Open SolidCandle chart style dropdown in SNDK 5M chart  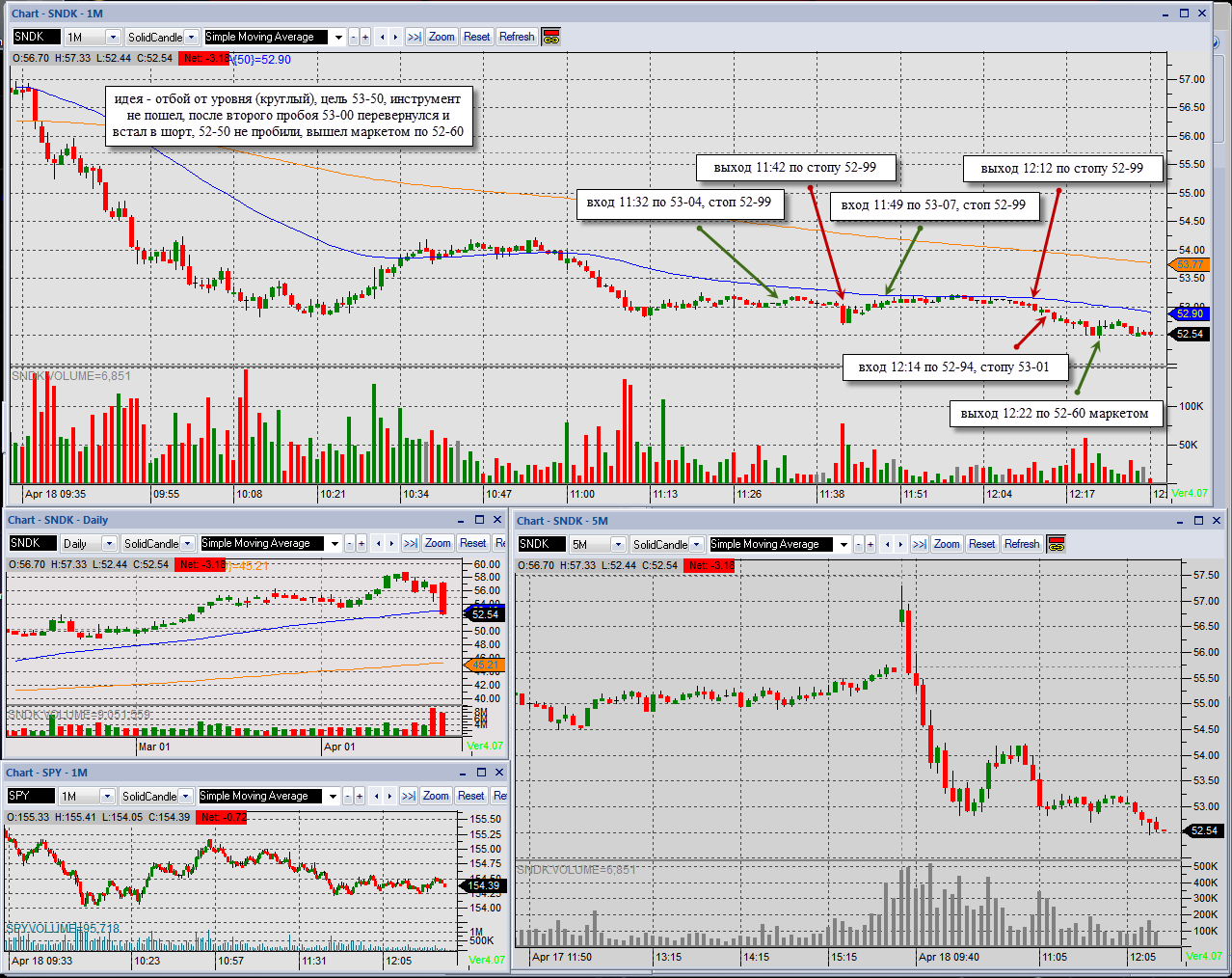tap(697, 544)
